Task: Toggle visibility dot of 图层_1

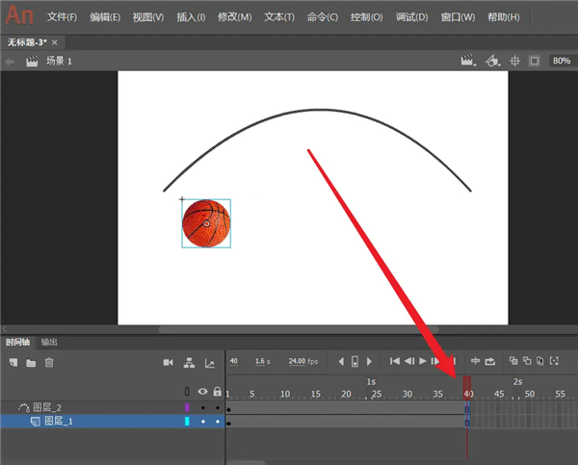Action: coord(202,422)
